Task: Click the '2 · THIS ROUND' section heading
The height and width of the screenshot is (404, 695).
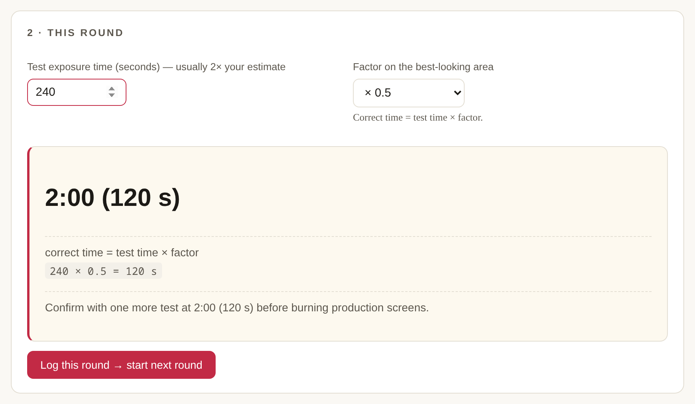Action: (75, 33)
